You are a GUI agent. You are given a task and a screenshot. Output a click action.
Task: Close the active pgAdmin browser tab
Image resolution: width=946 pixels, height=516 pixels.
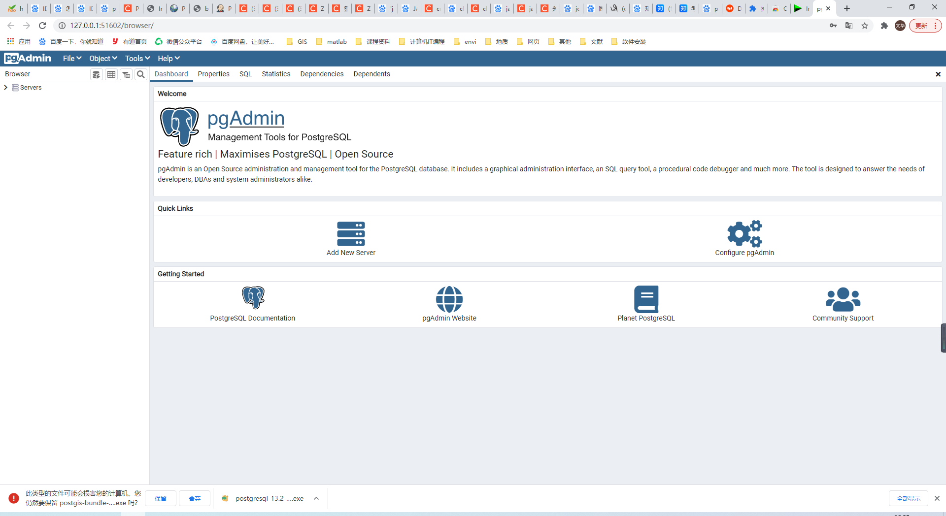828,8
